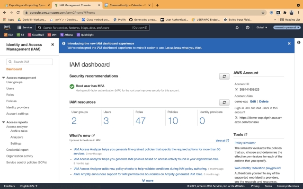Viewport: 303px width, 189px height.
Task: Open the Global region dropdown
Action: coord(262,27)
